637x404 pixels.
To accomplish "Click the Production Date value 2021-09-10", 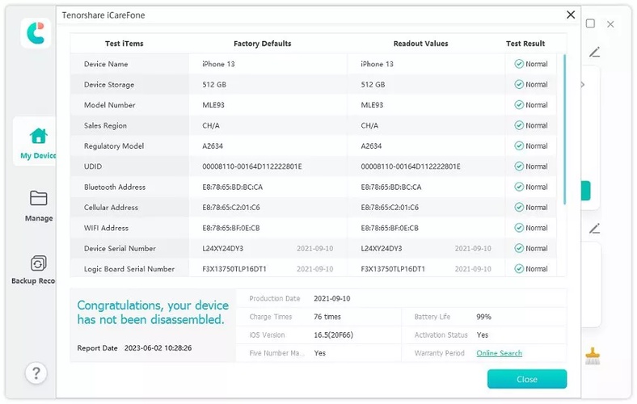I will (332, 298).
